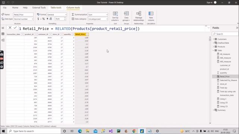Screen dimensions: 239x134
Task: Apply percentage format icon
Action: [43, 19]
